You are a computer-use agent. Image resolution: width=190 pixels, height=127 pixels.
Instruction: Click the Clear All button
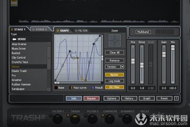pyautogui.click(x=115, y=53)
